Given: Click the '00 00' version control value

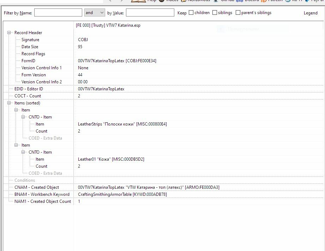Looking at the screenshot, I should tap(83, 82).
